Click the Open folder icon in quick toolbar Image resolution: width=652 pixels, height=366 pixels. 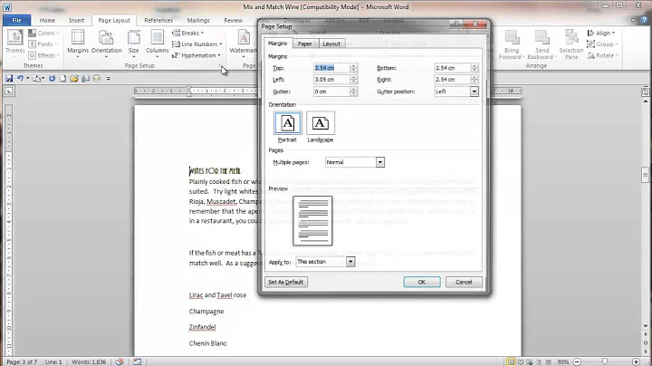(x=74, y=78)
